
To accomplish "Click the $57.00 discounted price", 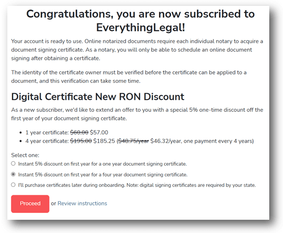I will click(99, 132).
